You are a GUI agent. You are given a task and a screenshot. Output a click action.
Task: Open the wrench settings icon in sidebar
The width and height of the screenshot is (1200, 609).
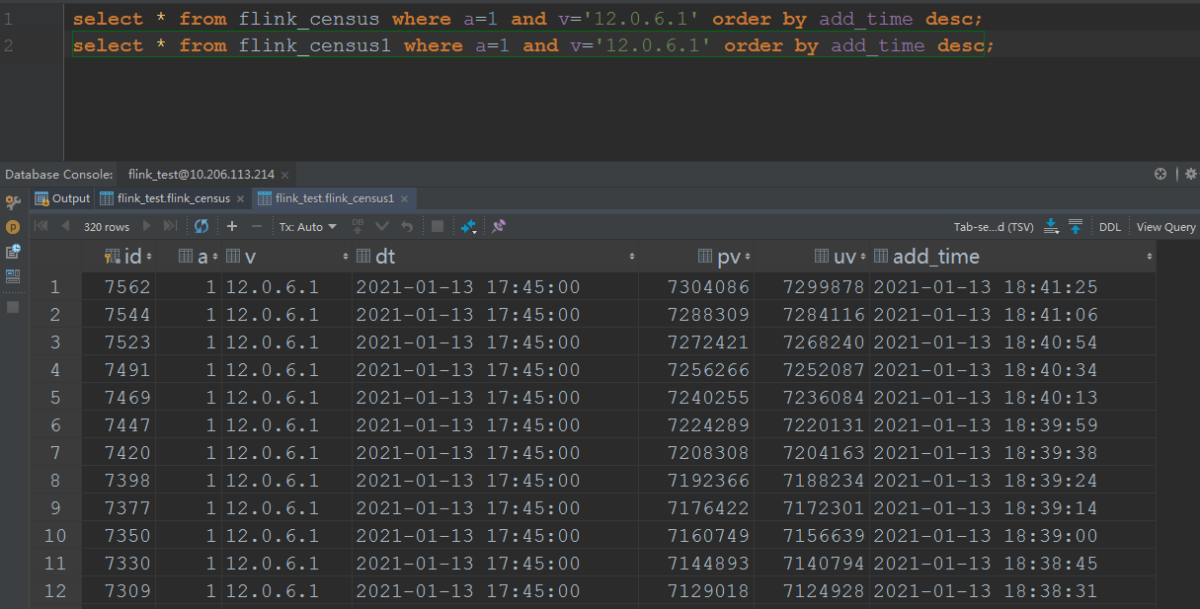[x=13, y=202]
